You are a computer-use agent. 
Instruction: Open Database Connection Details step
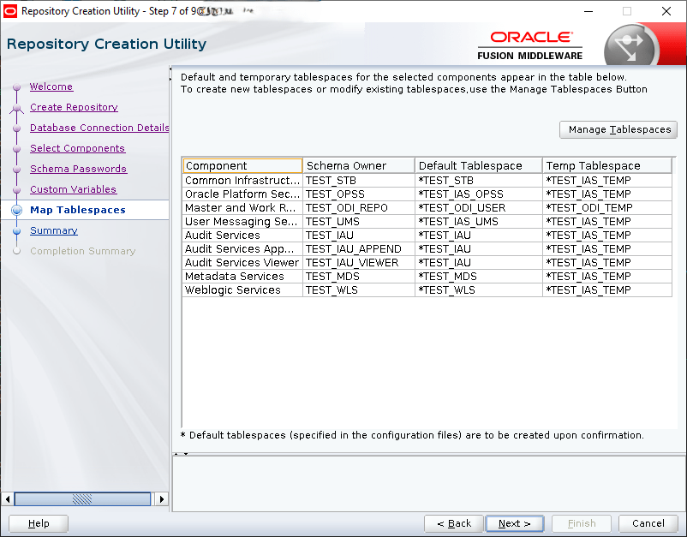pos(99,128)
